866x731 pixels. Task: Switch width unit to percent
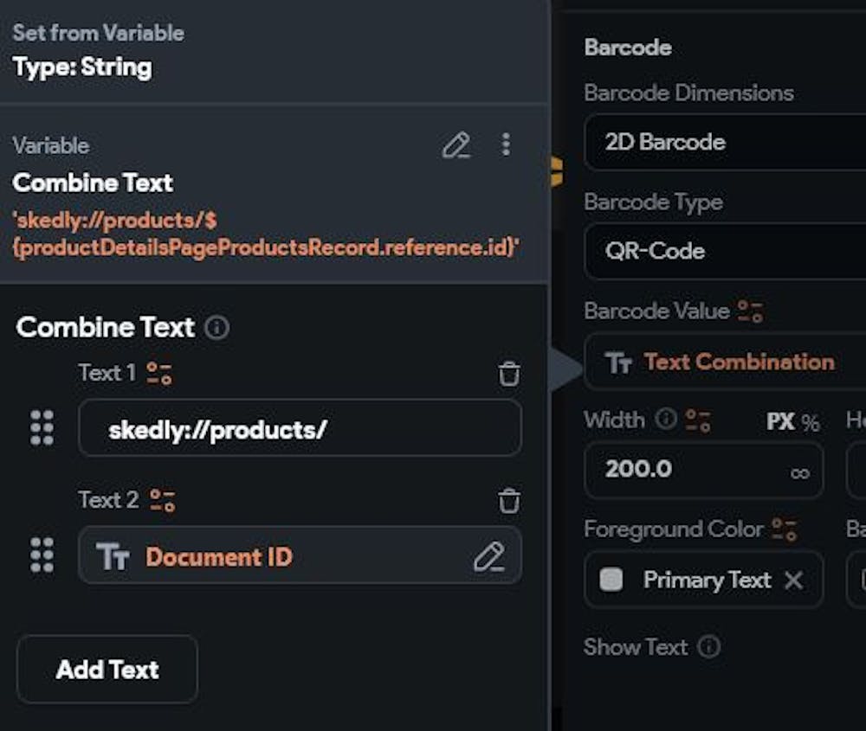coord(811,422)
